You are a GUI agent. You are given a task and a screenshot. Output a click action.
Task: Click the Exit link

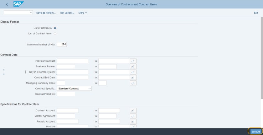pos(256,13)
